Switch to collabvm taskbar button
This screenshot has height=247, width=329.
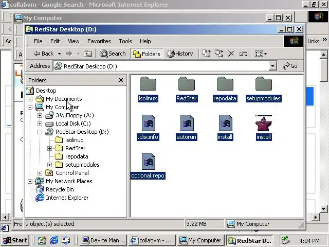[x=152, y=240]
